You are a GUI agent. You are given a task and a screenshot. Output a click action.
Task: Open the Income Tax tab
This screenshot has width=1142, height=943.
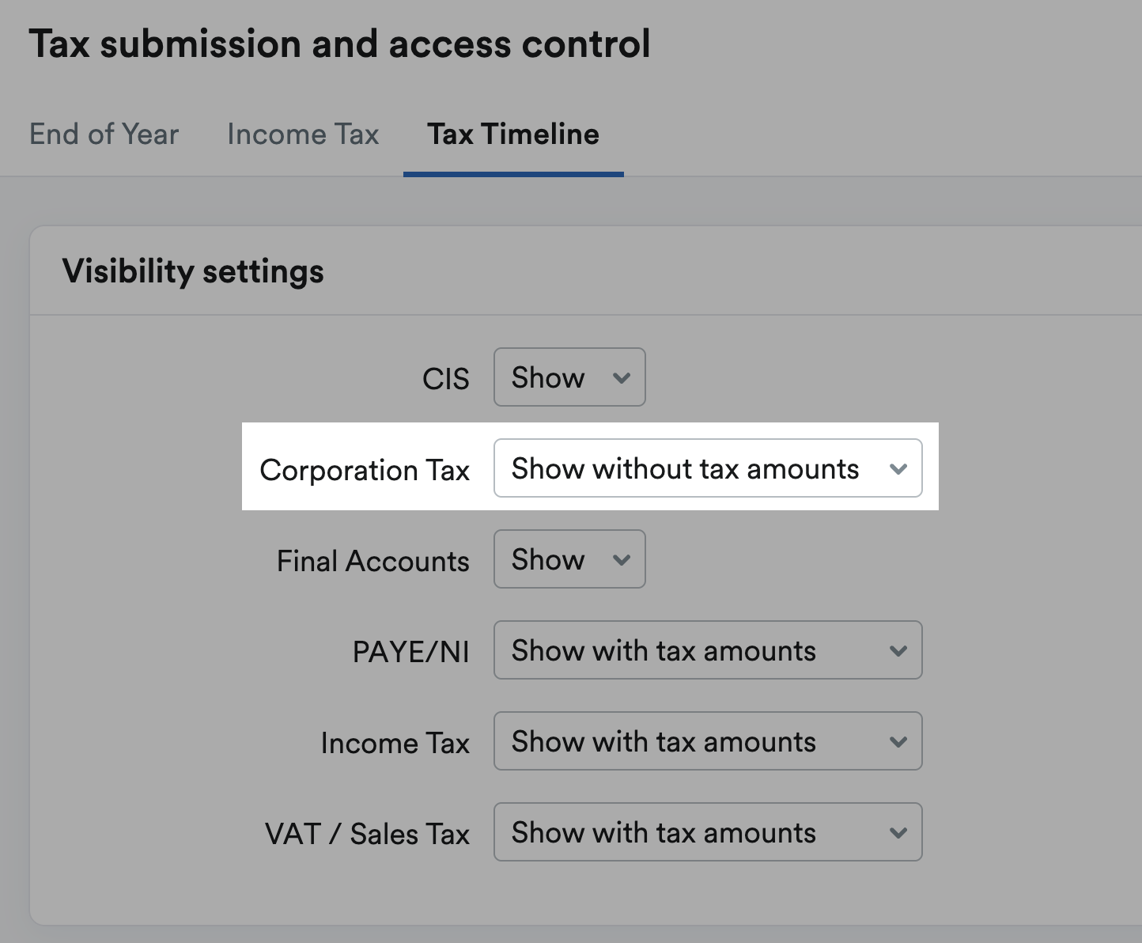303,134
